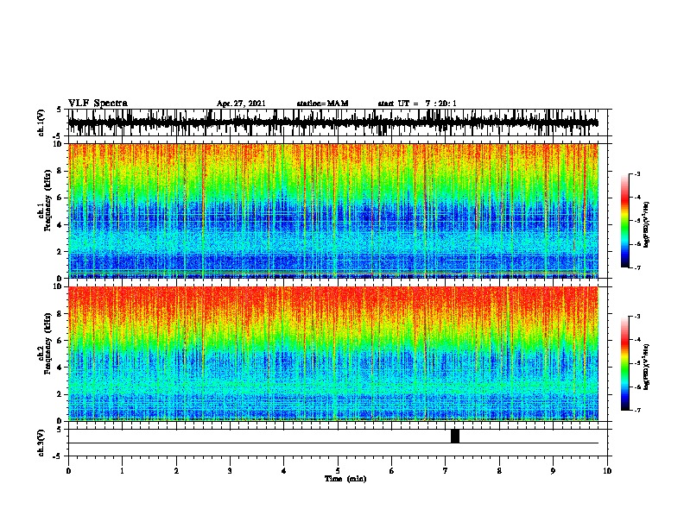The image size is (684, 528).
Task: Click inside the ch.1 spectrogram panel
Action: 333,211
